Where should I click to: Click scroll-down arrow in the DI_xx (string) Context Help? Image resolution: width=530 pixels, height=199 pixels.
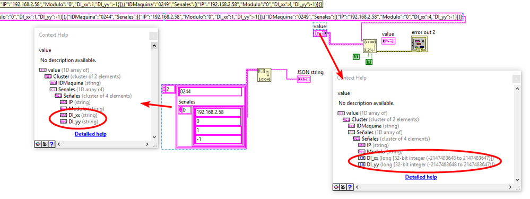click(x=154, y=137)
